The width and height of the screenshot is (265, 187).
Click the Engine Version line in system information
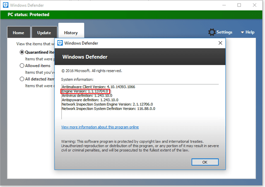(x=85, y=91)
